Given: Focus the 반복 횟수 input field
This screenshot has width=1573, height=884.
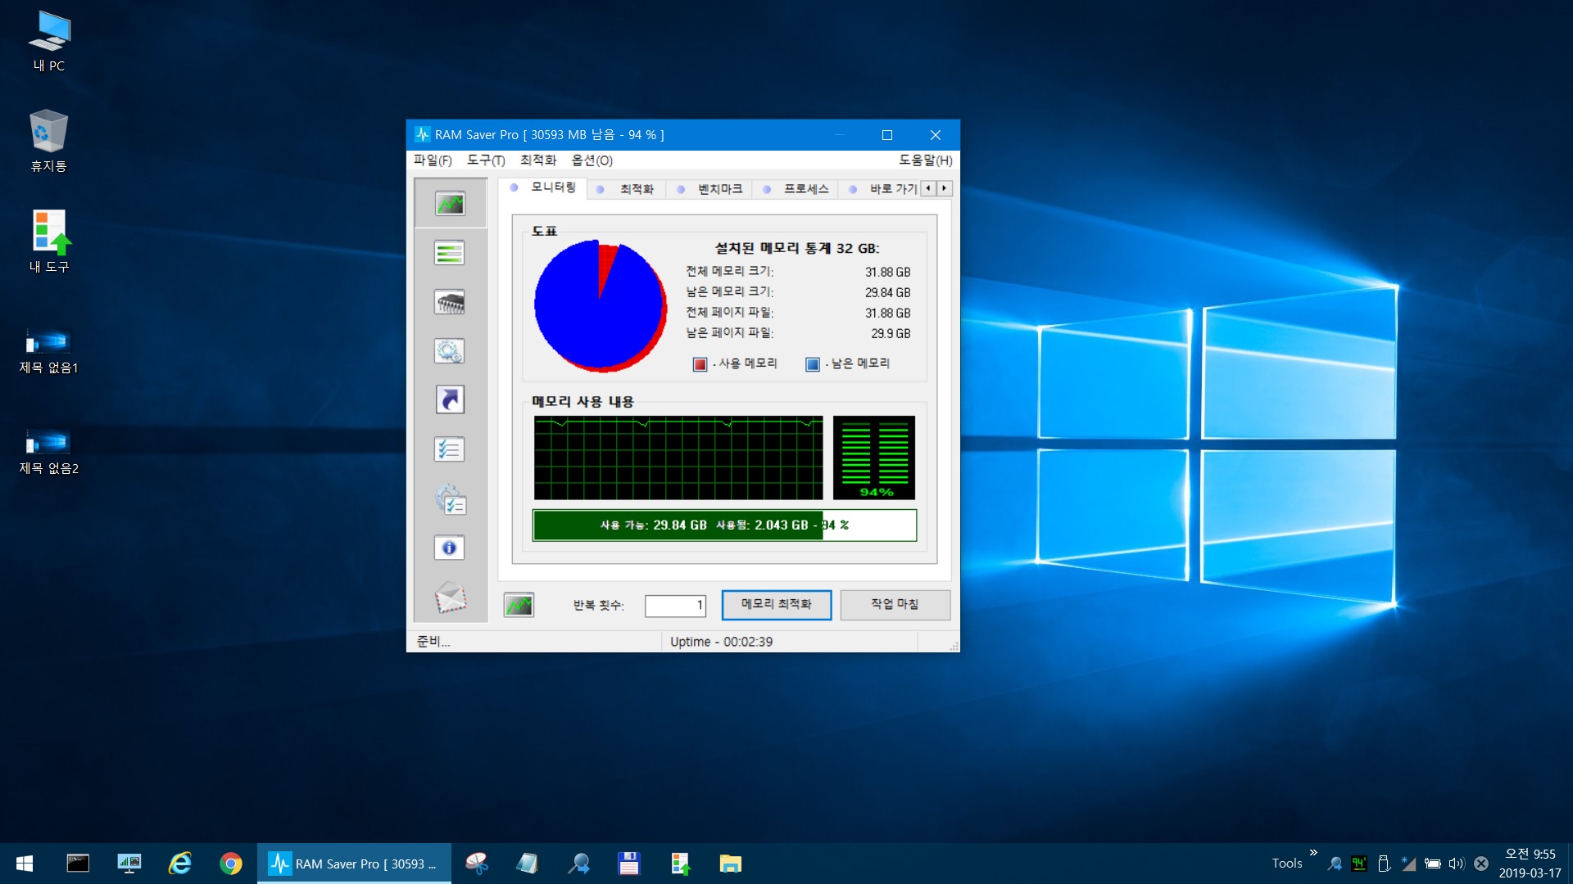Looking at the screenshot, I should (675, 606).
